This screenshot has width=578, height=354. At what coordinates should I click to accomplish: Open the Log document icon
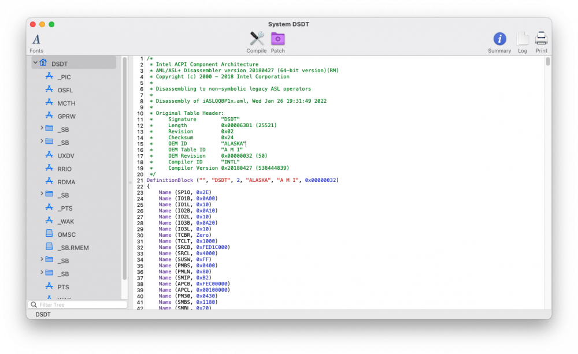coord(523,43)
